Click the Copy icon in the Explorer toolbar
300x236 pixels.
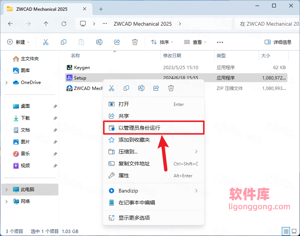click(63, 42)
